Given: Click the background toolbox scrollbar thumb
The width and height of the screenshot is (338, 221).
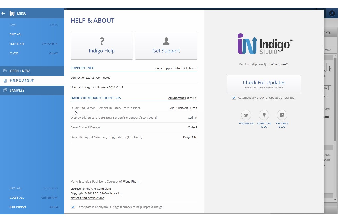Looking at the screenshot, I should (335, 100).
